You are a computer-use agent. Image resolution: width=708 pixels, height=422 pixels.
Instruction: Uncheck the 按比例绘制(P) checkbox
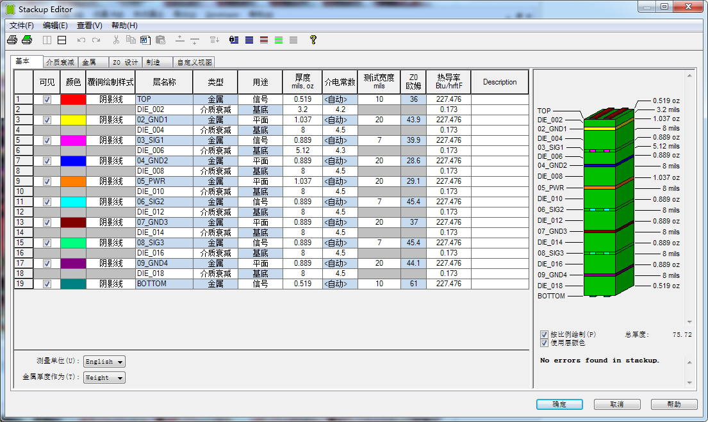click(544, 334)
